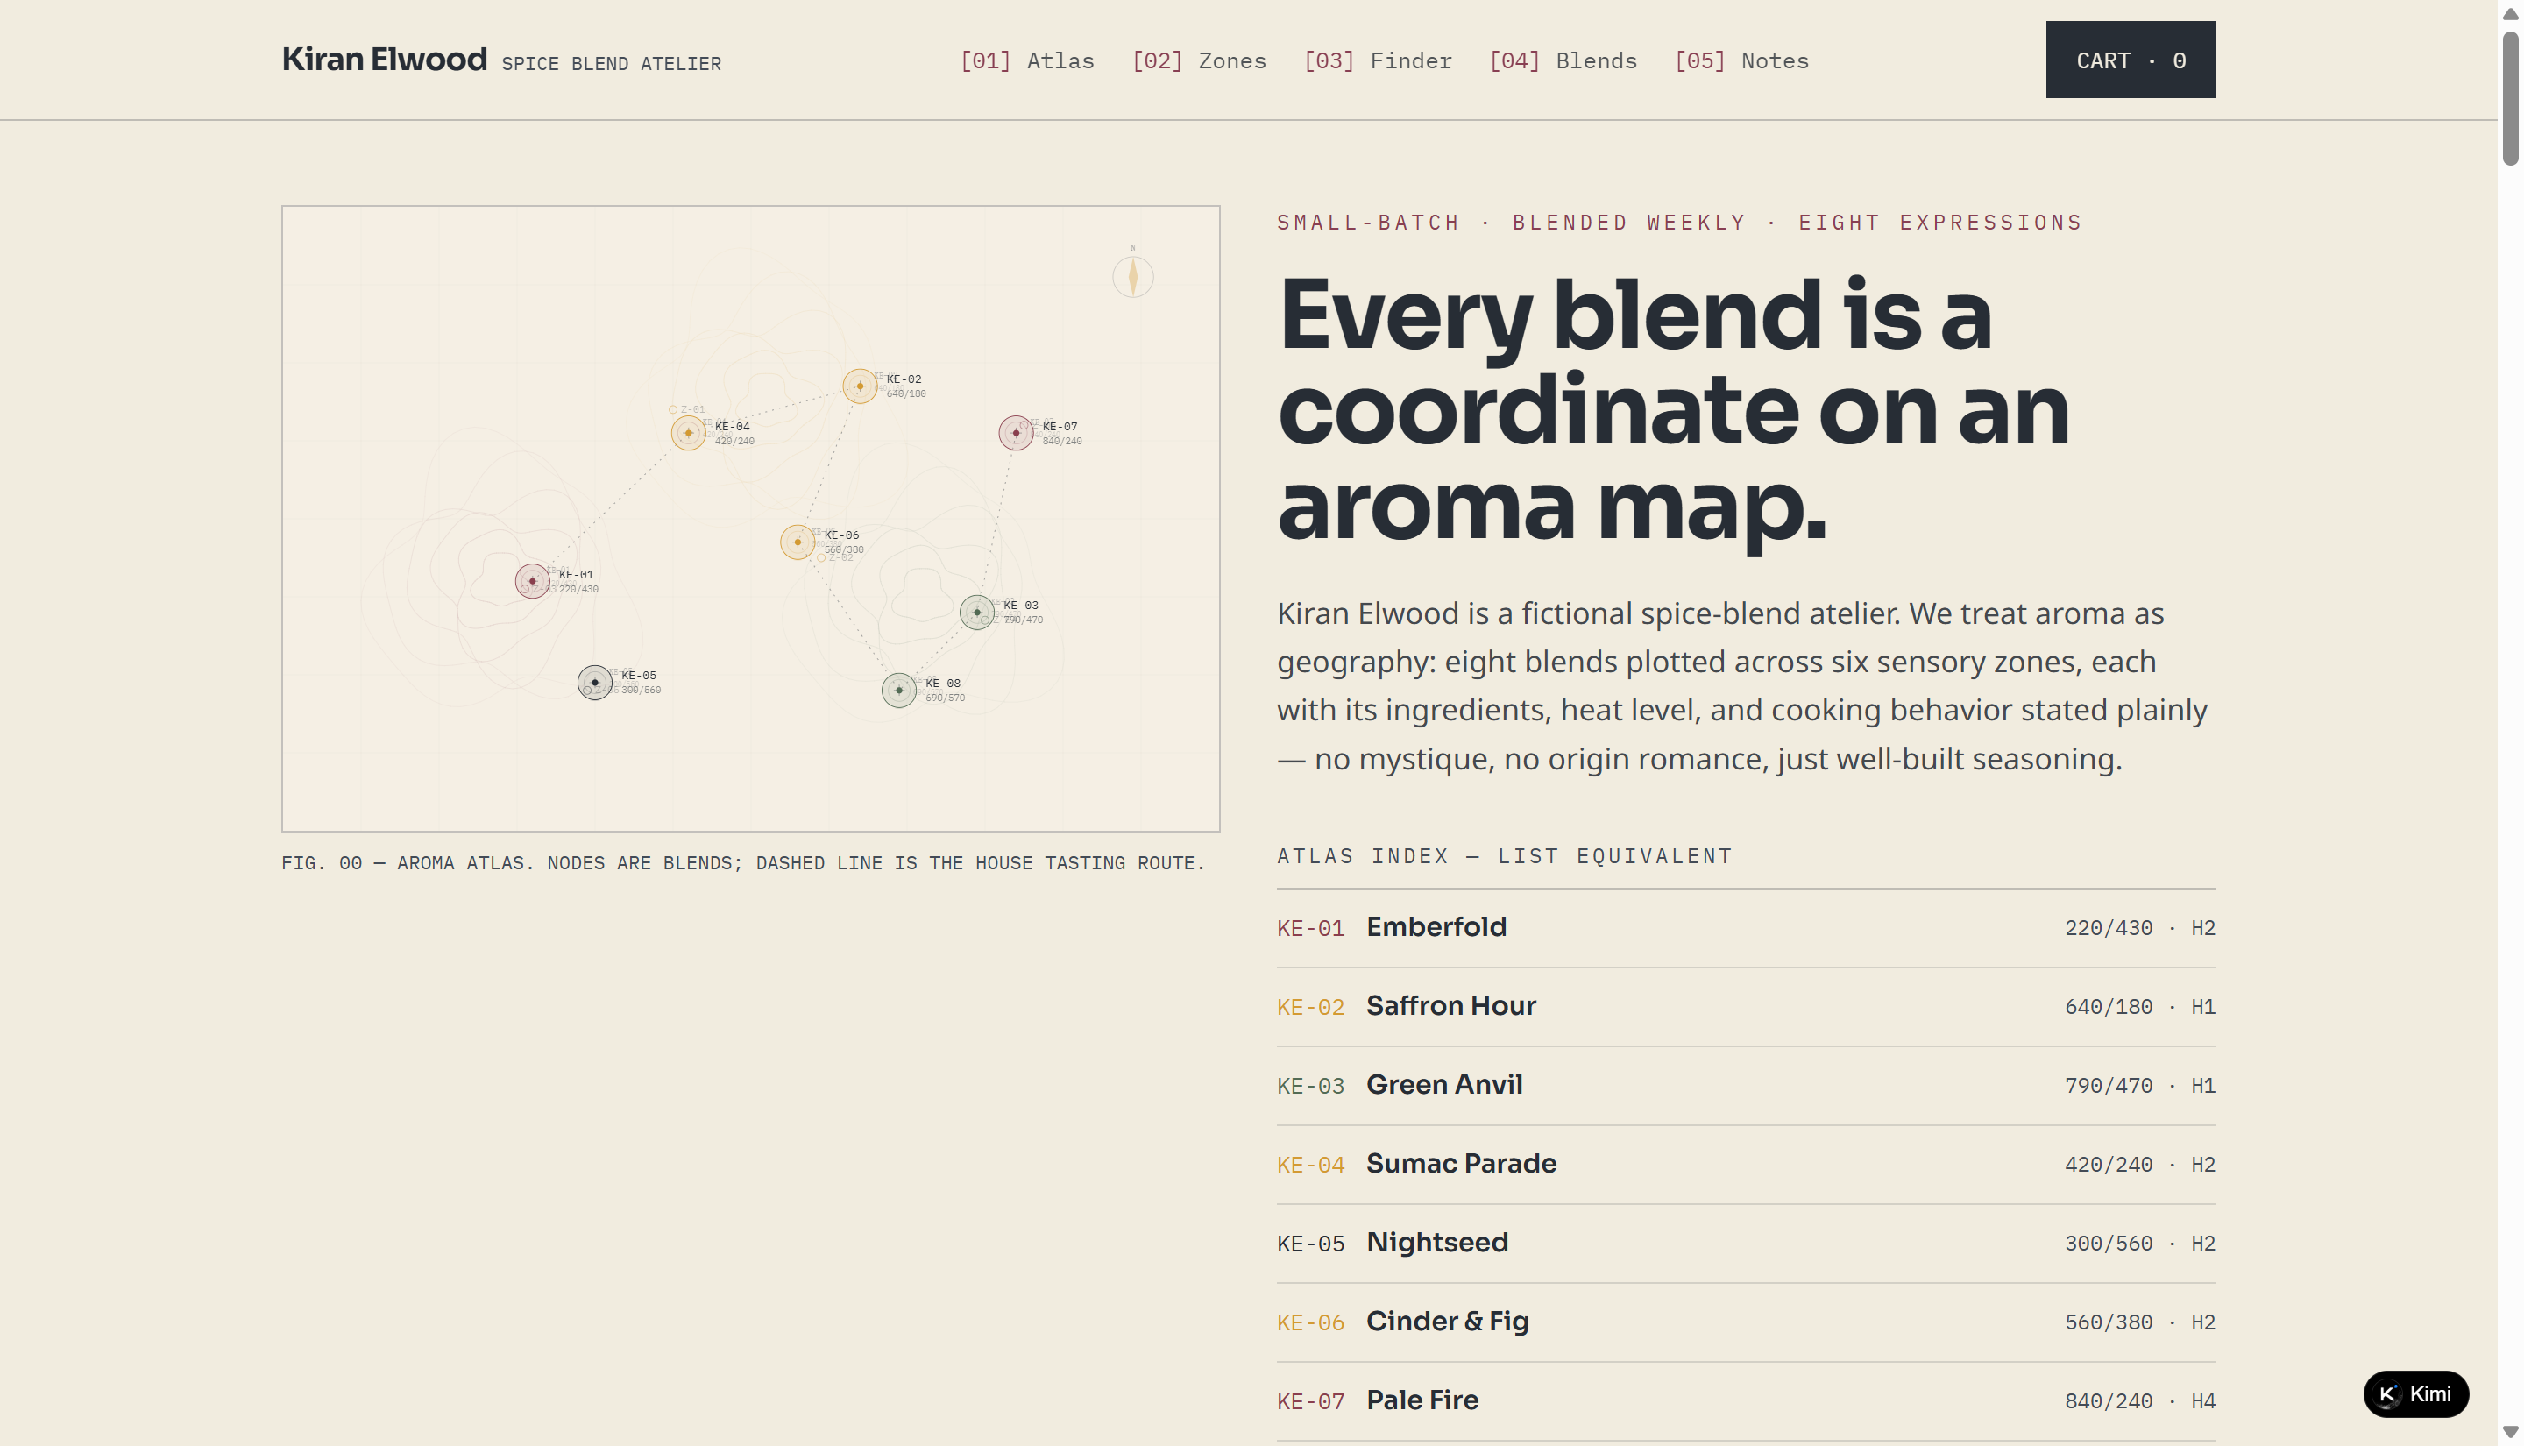Open the Atlas nav item
Viewport: 2524px width, 1446px height.
(1026, 60)
